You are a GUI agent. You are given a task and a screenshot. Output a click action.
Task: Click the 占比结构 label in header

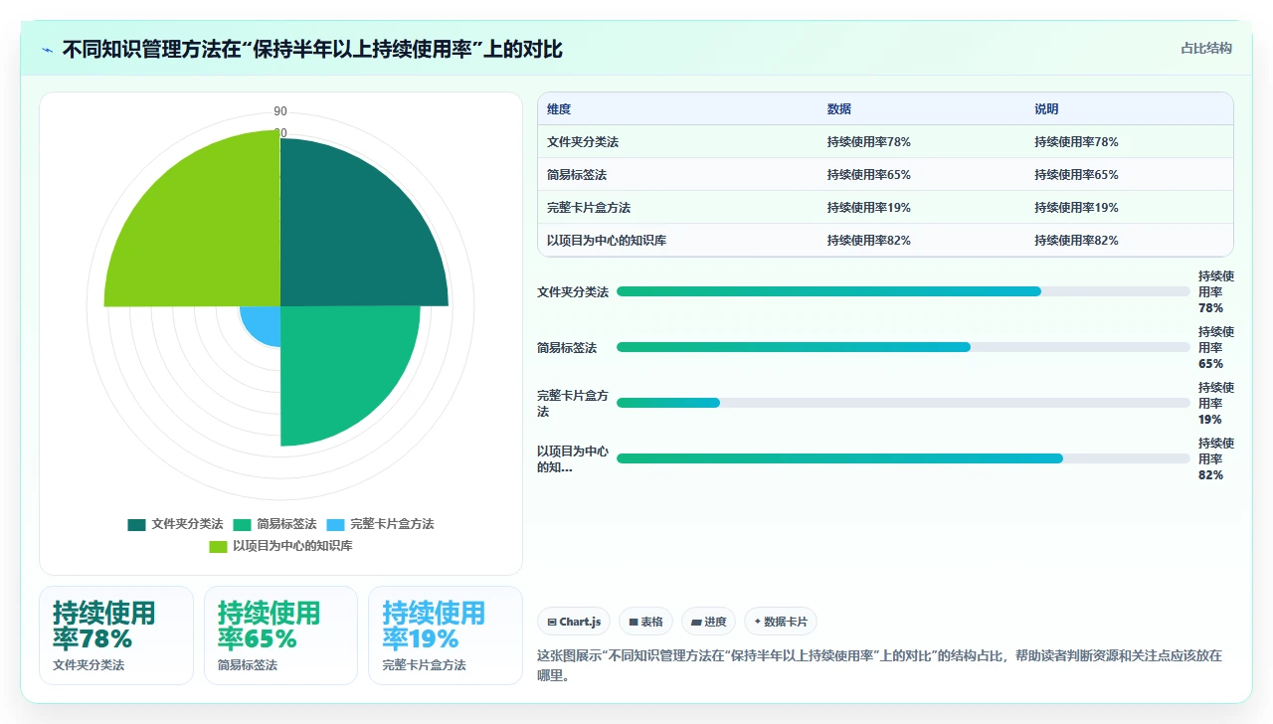pos(1206,48)
